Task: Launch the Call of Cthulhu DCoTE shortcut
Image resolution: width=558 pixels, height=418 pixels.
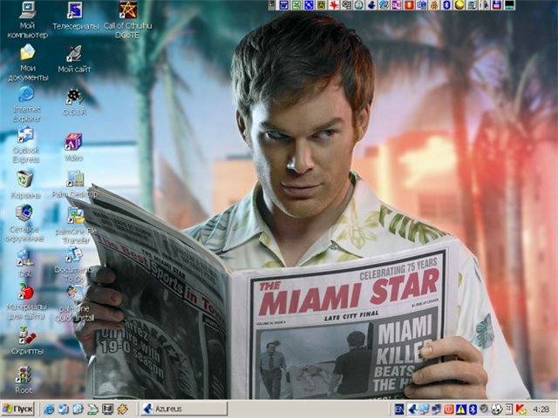Action: pos(127,11)
